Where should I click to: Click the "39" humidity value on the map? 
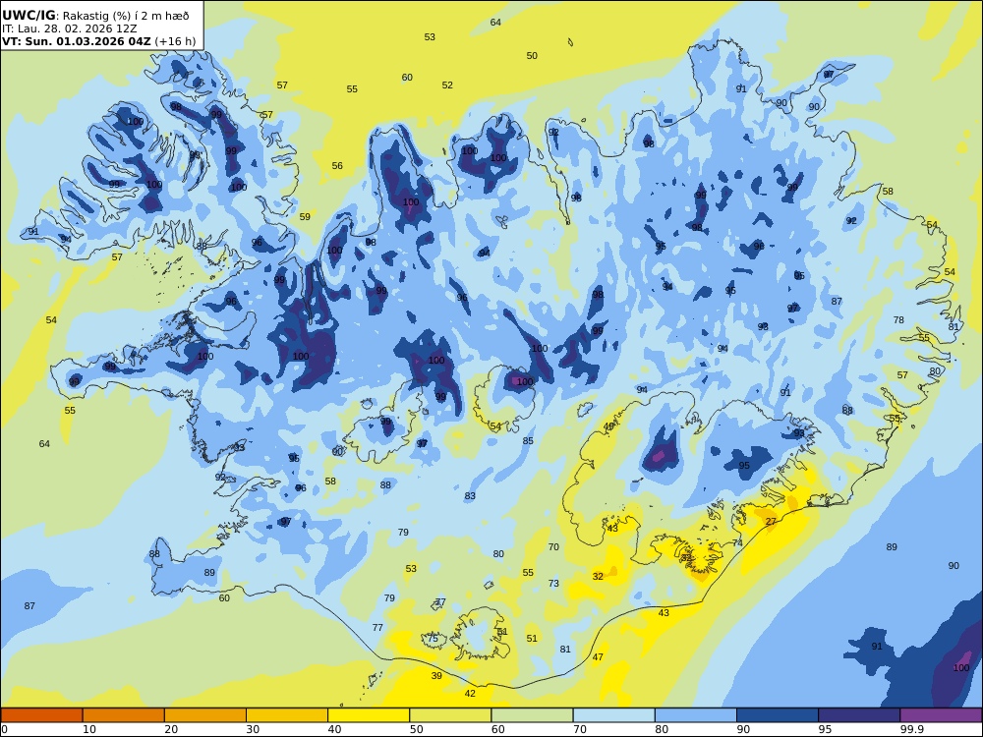(436, 676)
